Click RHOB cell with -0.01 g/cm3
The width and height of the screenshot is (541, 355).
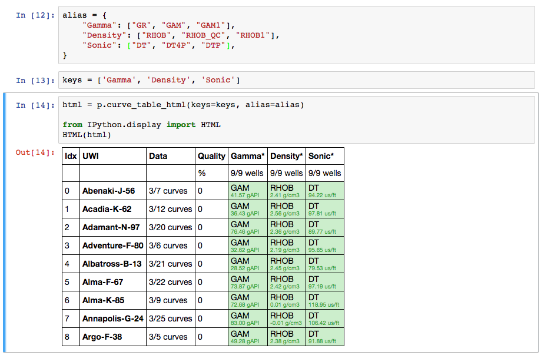click(x=286, y=318)
